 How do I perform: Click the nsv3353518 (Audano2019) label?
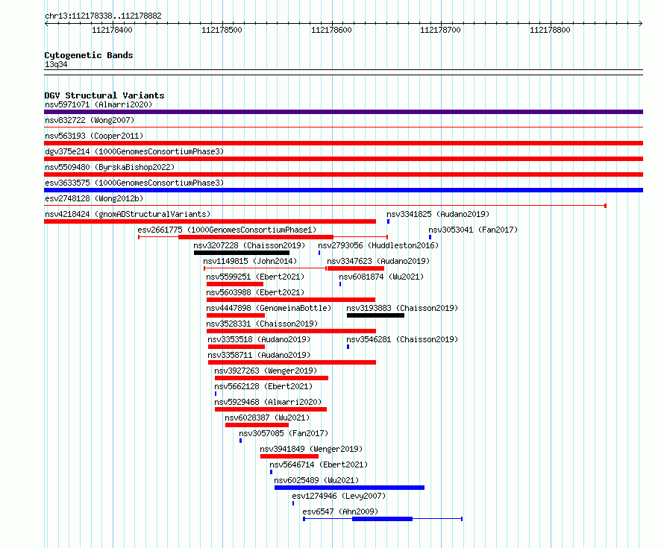point(259,339)
